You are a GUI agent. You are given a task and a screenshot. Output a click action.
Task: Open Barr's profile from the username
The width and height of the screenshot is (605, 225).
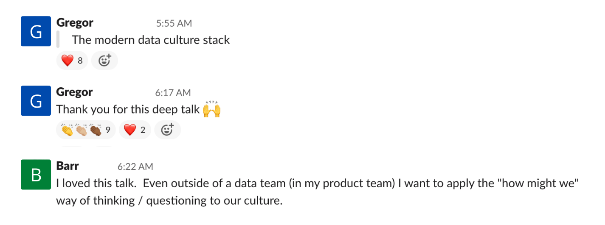pos(68,166)
